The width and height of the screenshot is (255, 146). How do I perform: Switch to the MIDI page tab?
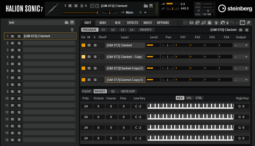point(103,23)
